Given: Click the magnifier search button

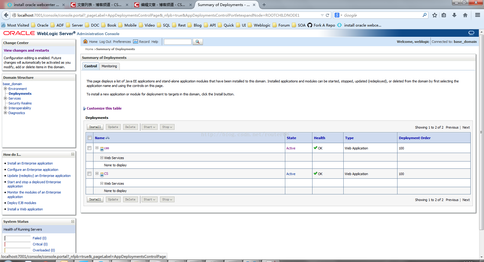Looking at the screenshot, I should [x=198, y=42].
